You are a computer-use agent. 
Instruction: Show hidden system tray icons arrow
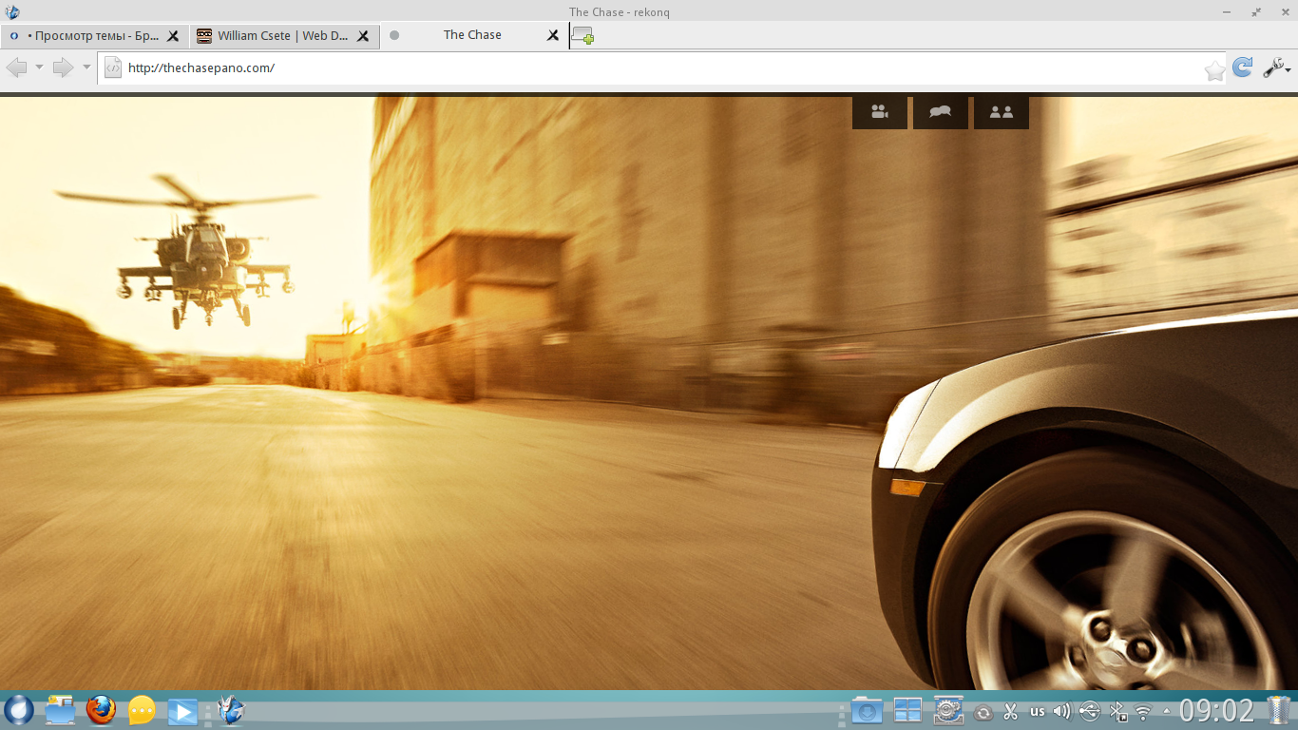[1166, 711]
